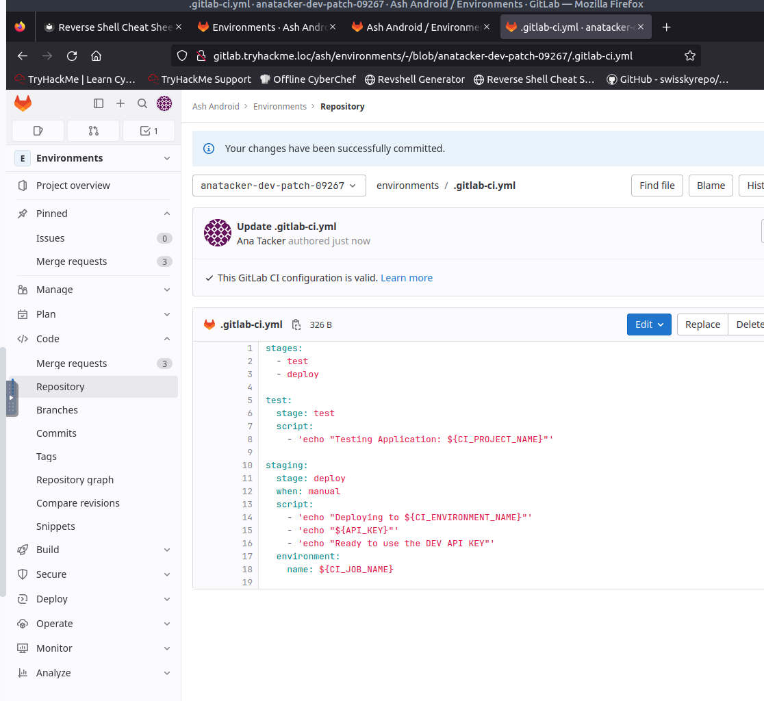Open GitLab search magnifier icon
Screen dimensions: 764x701
pos(142,103)
